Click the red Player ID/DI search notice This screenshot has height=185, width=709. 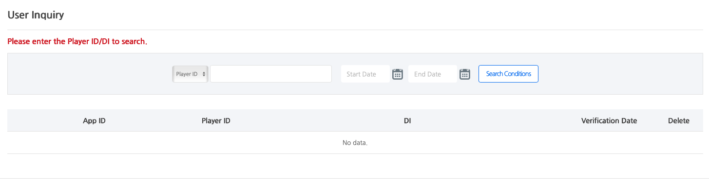(x=77, y=42)
